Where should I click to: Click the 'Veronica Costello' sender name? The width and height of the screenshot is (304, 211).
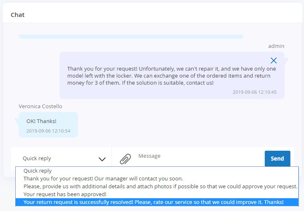point(40,107)
